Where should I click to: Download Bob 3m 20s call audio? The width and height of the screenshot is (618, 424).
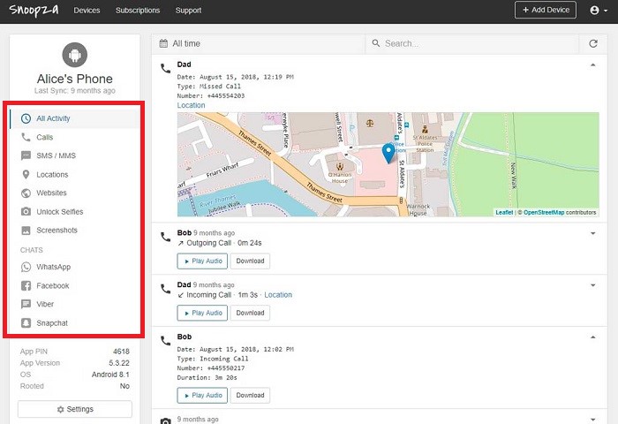click(250, 395)
